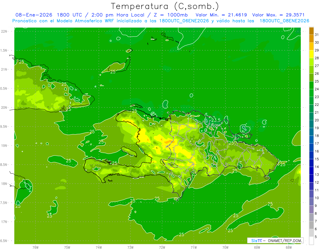Screen dimensions: 324x251
Task: Click the "17N" latitude axis label
Action: coord(4,222)
